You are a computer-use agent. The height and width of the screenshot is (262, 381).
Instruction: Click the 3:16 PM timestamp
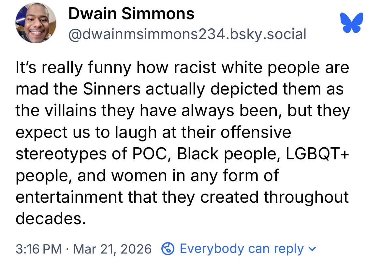point(38,249)
